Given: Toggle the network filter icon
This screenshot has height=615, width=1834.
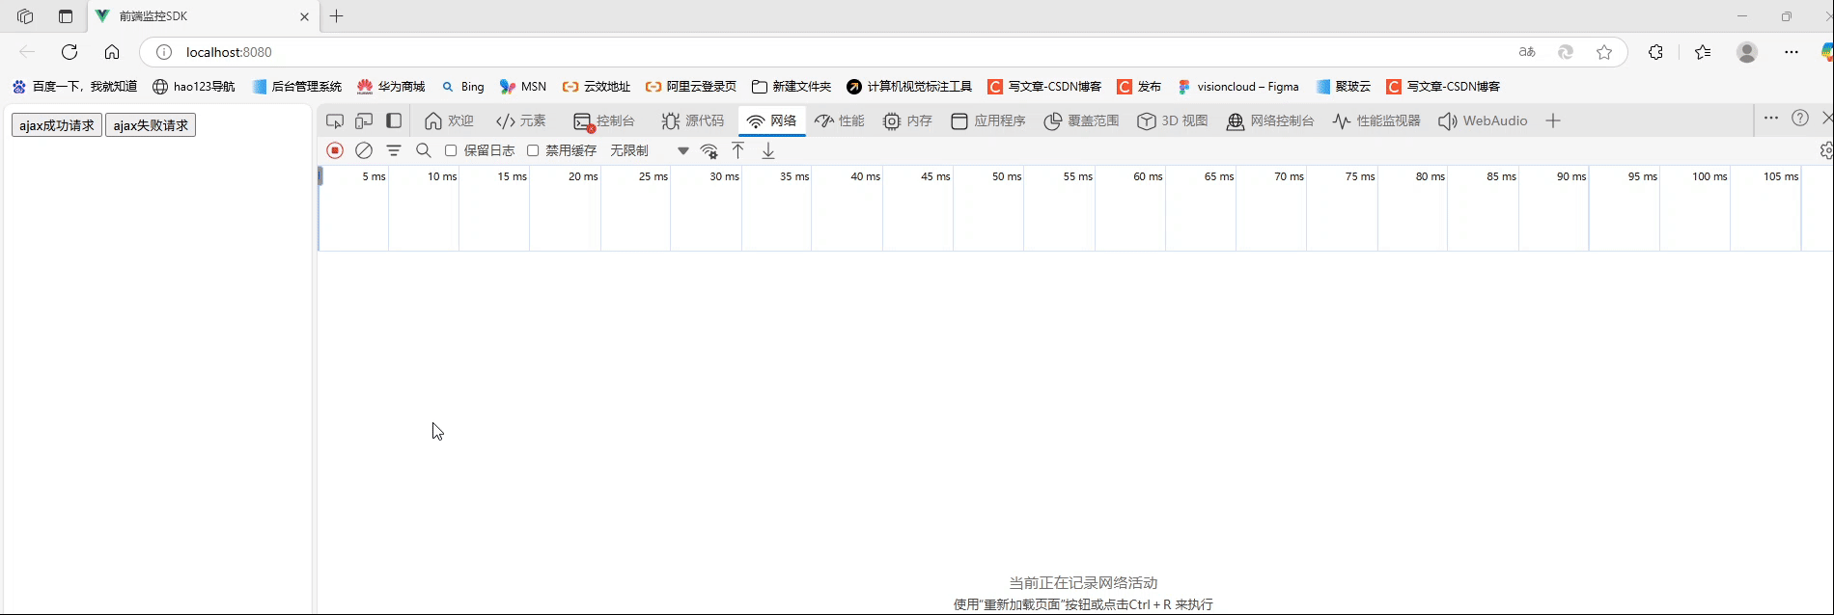Looking at the screenshot, I should click(x=394, y=150).
